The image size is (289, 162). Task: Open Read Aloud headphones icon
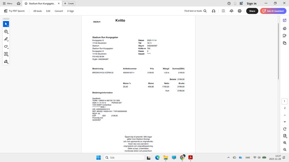pos(213,11)
